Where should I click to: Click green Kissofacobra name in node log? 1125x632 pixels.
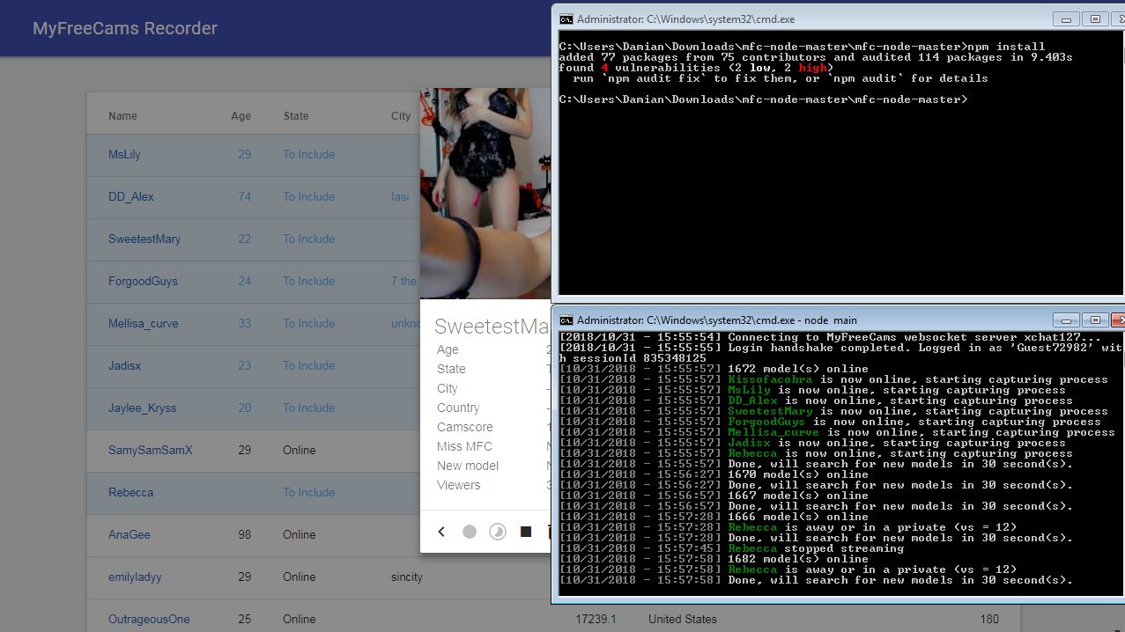click(771, 379)
